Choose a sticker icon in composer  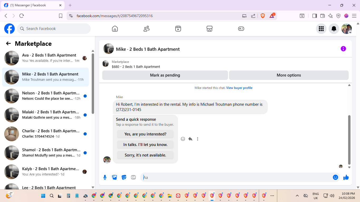pyautogui.click(x=124, y=177)
